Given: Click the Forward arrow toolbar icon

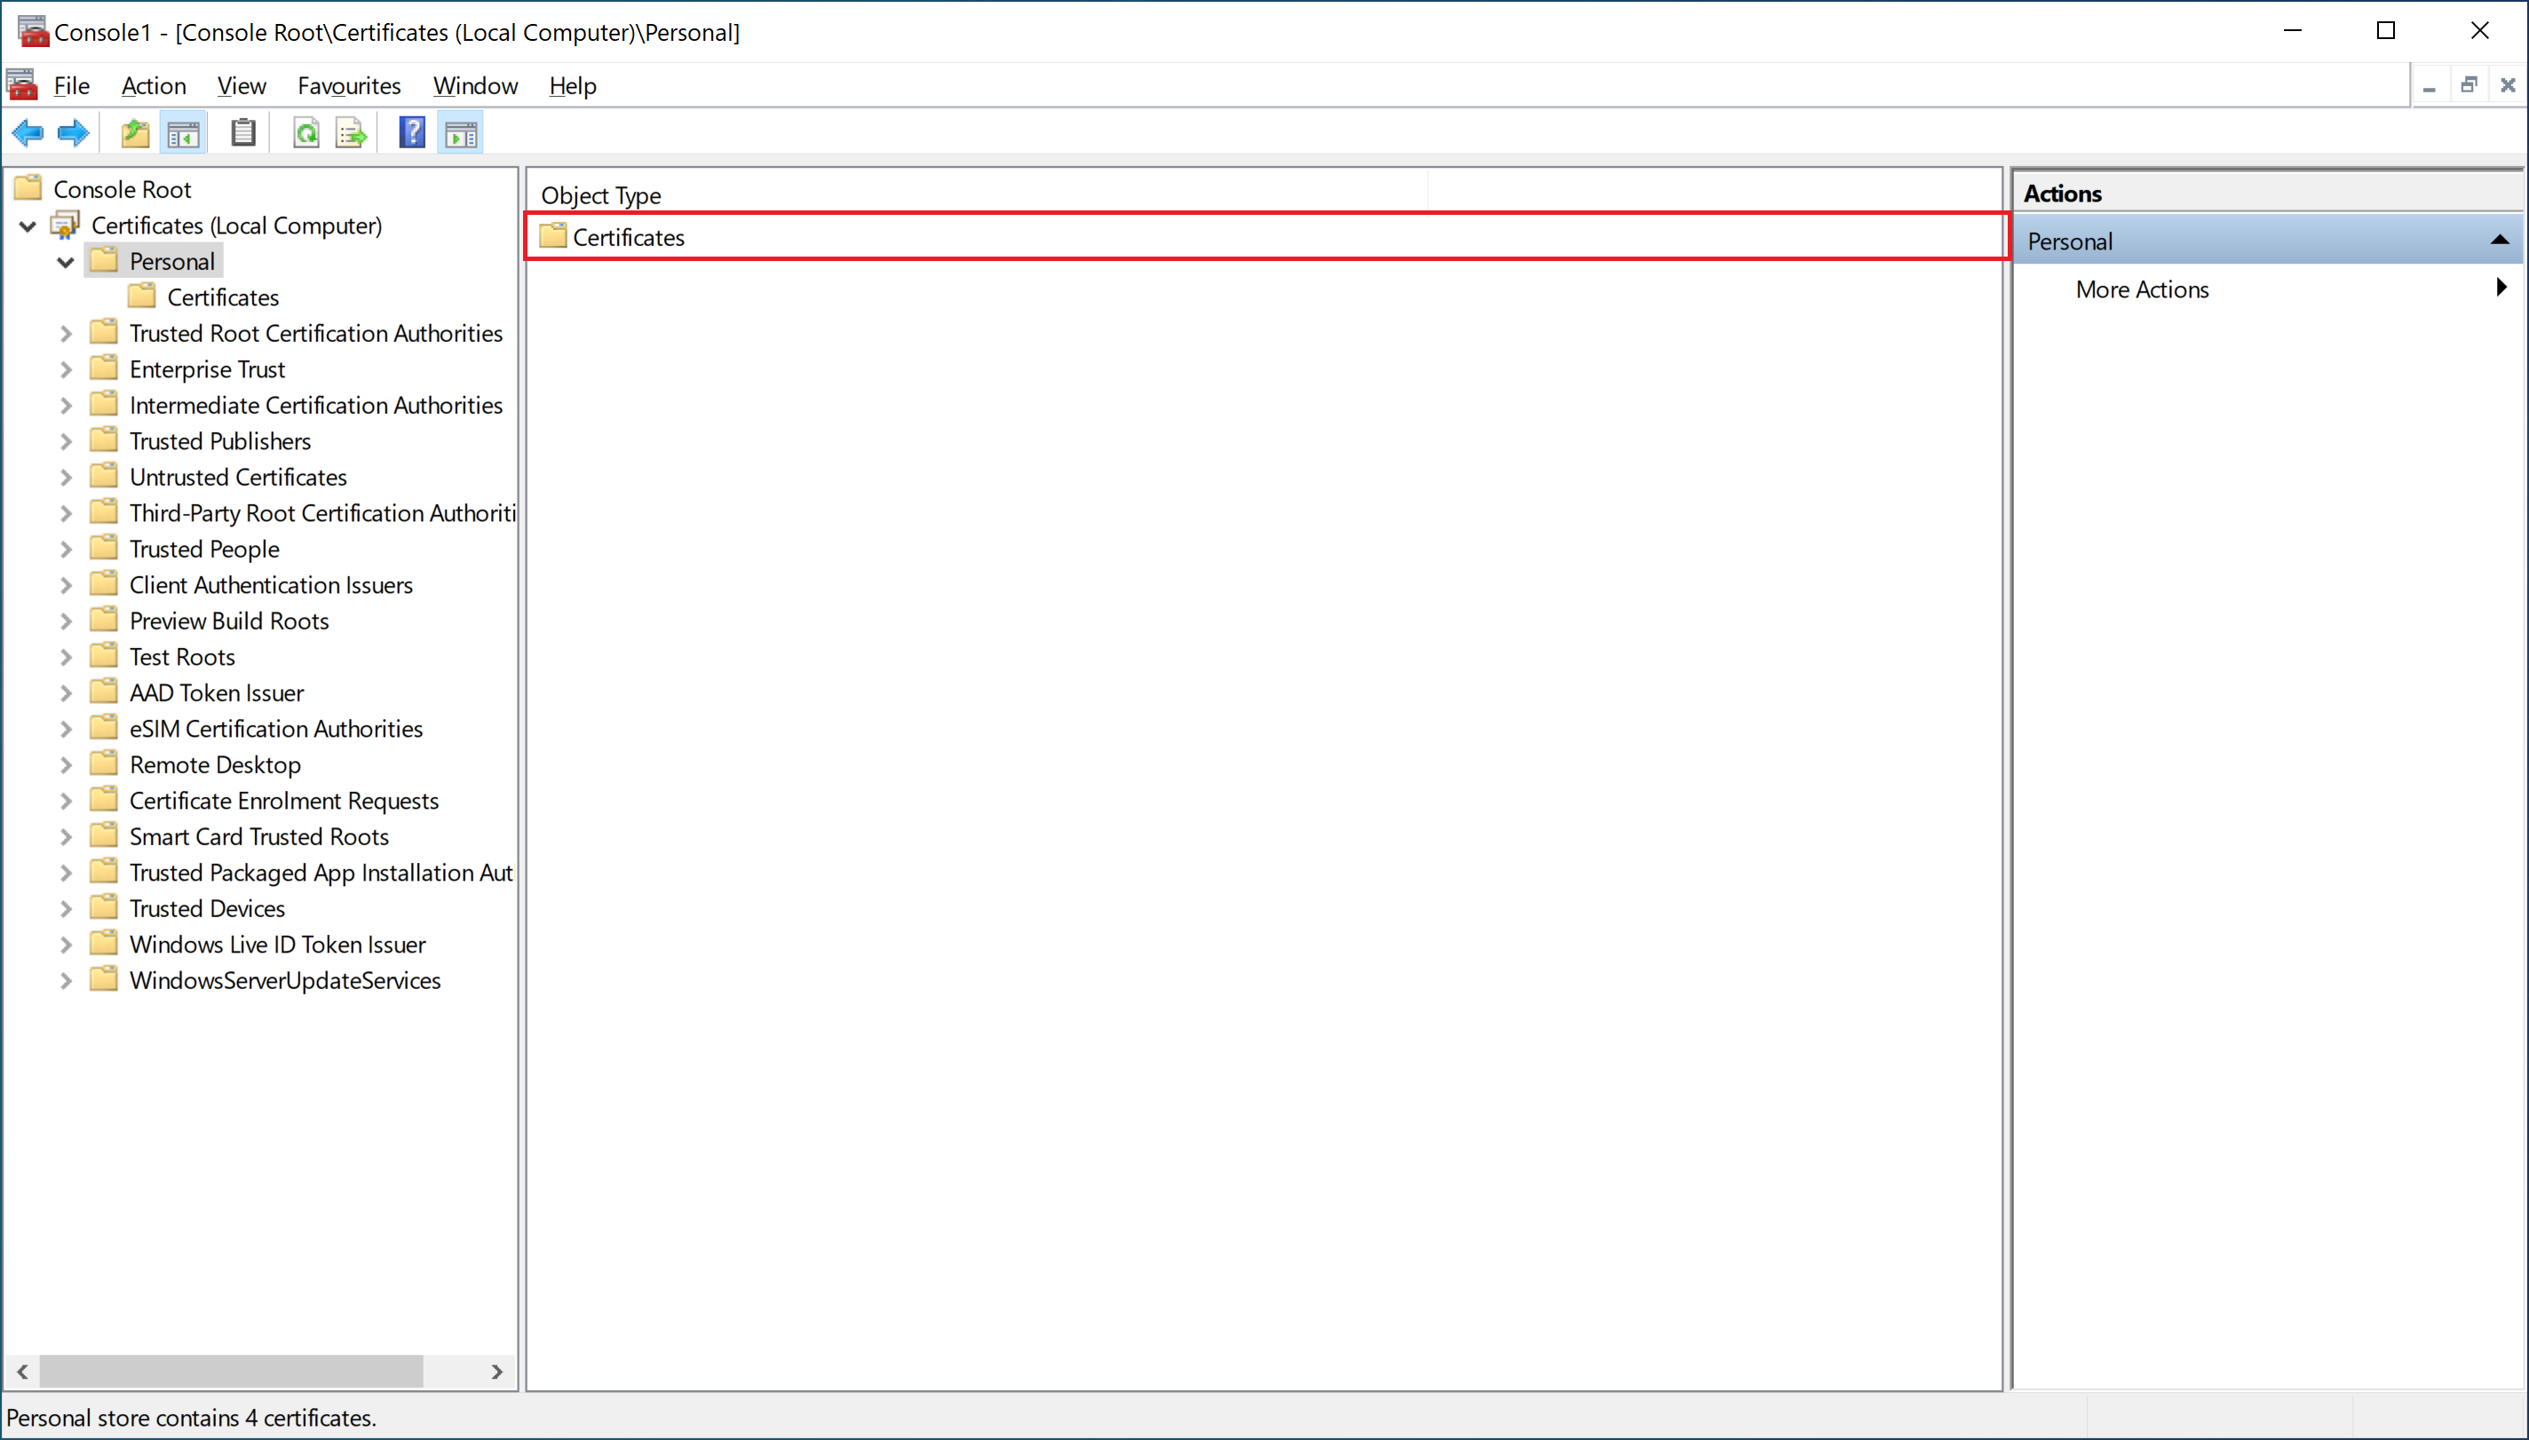Looking at the screenshot, I should (x=73, y=132).
